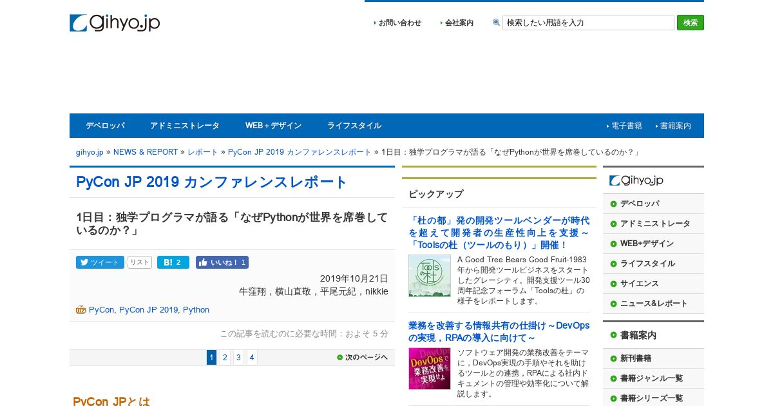The width and height of the screenshot is (773, 406).
Task: Open the DevOps RPA article headline
Action: tap(499, 332)
